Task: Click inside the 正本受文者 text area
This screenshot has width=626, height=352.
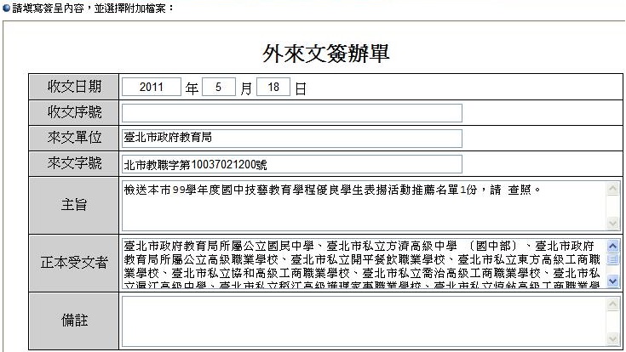Action: point(364,263)
